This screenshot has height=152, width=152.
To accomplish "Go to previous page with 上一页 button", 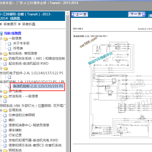I will (80, 14).
